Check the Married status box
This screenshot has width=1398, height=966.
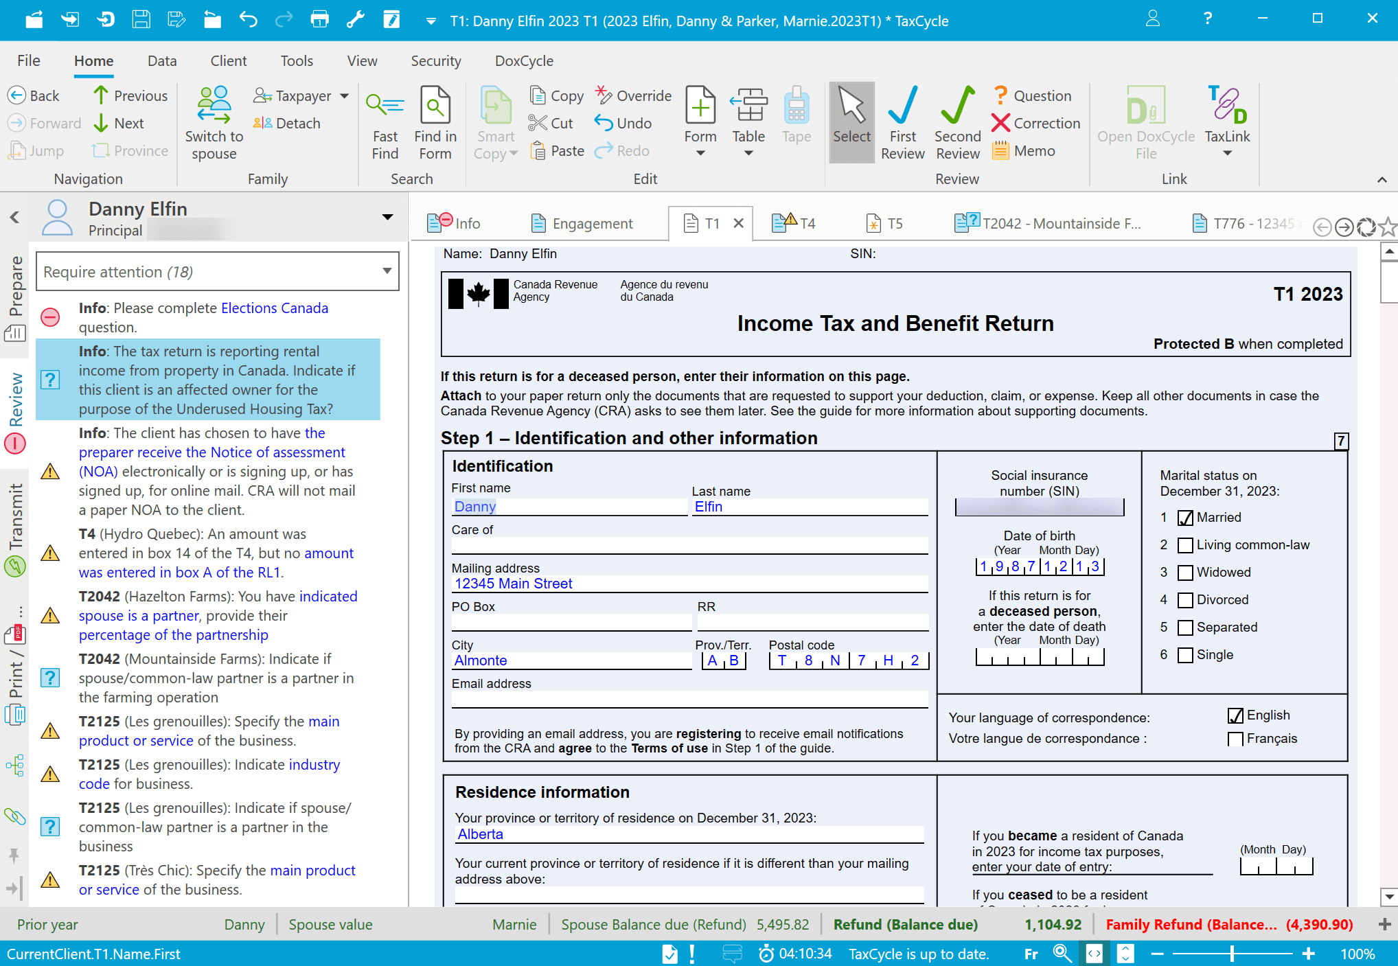tap(1185, 518)
